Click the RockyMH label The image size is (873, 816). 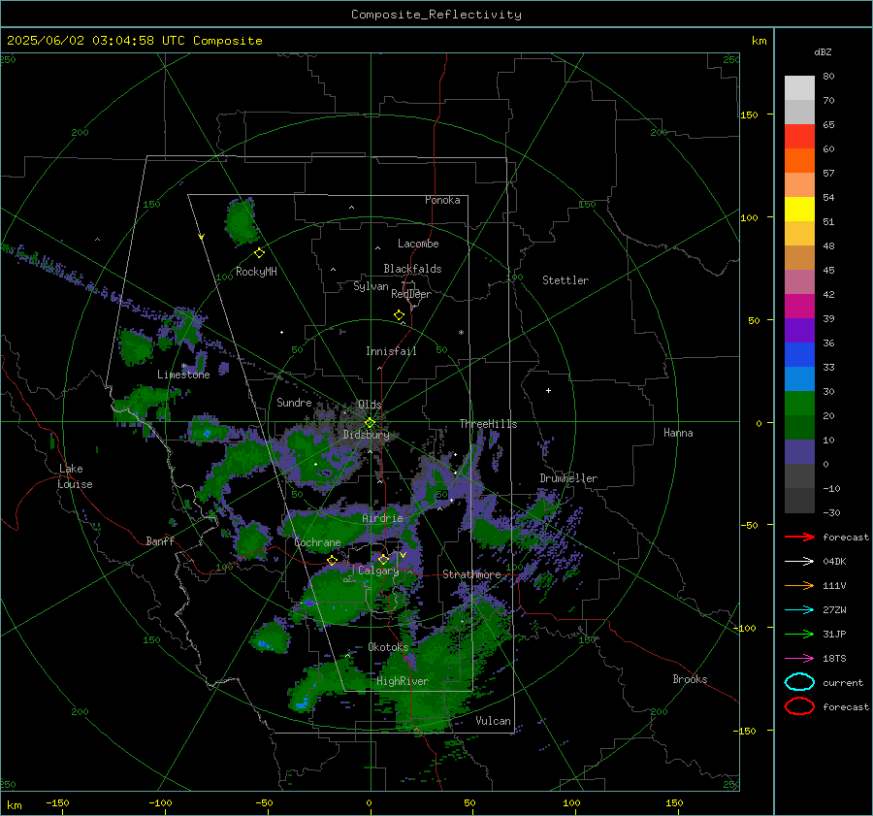tap(256, 272)
